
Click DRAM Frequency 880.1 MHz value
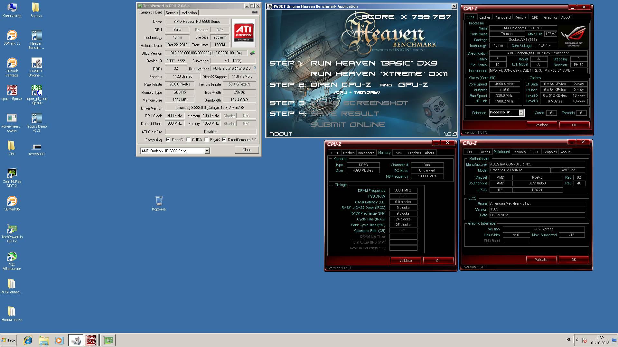[403, 190]
